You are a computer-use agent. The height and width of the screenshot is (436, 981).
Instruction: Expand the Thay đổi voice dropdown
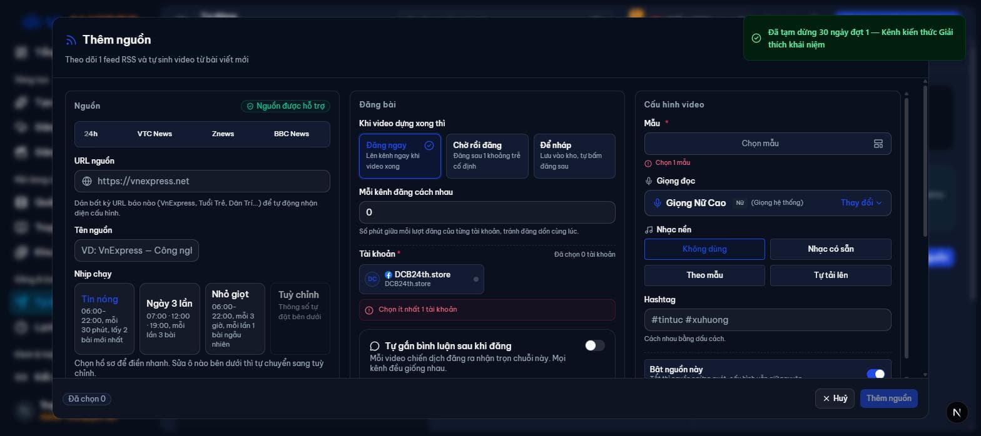(x=861, y=203)
